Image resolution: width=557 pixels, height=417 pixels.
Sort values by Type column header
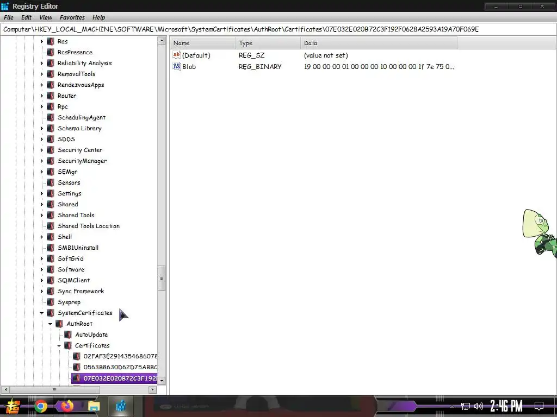[268, 43]
